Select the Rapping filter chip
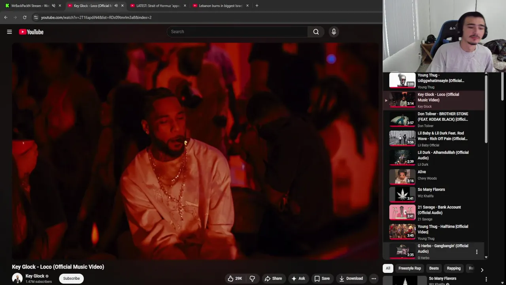The image size is (506, 285). tap(453, 268)
